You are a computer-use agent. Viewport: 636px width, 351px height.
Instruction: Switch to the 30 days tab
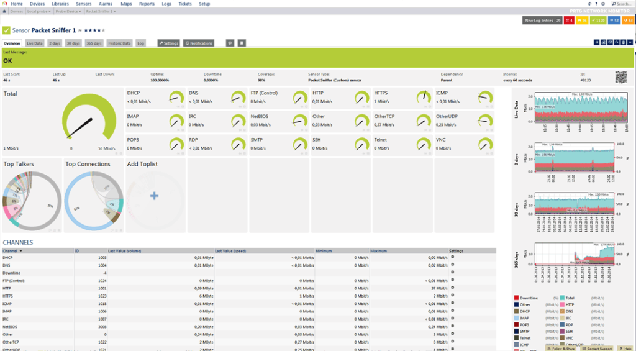point(73,43)
